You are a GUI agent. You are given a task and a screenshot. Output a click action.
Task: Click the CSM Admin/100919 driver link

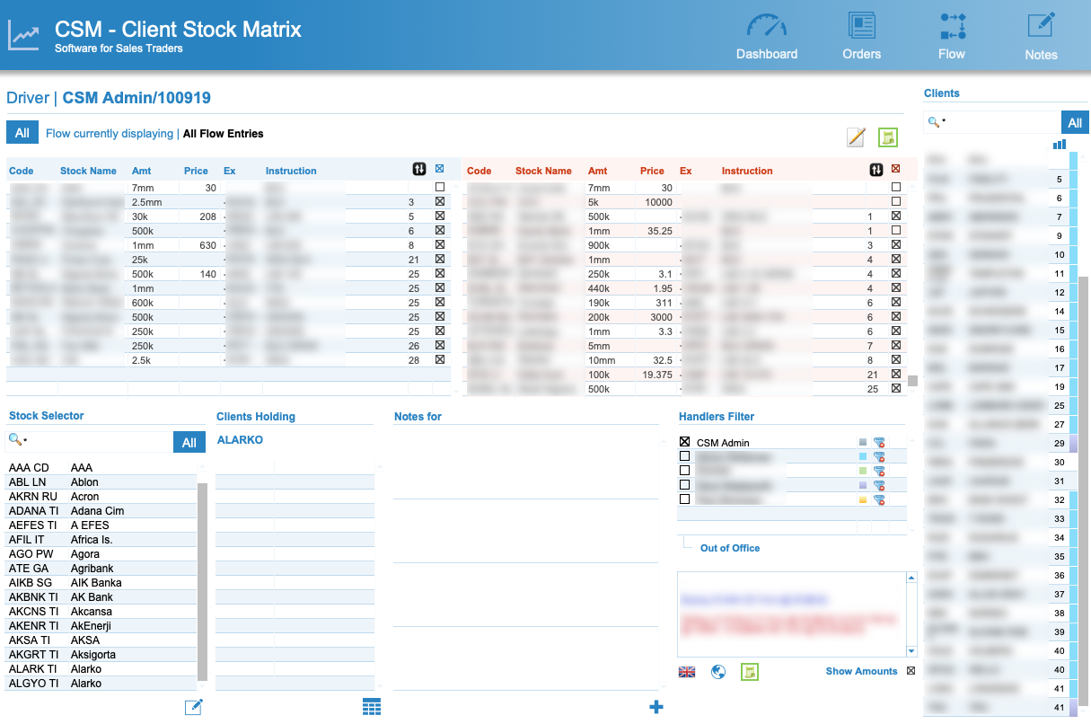pos(136,98)
